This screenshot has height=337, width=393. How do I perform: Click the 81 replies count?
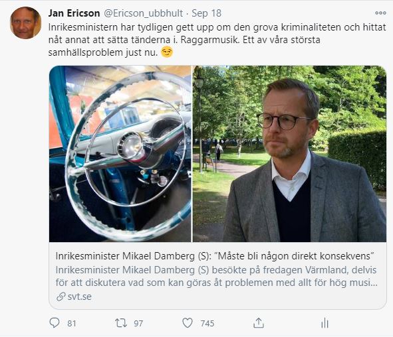(71, 323)
